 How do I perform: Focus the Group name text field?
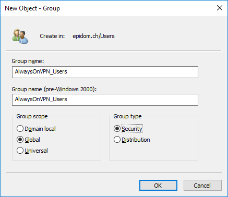tap(105, 72)
